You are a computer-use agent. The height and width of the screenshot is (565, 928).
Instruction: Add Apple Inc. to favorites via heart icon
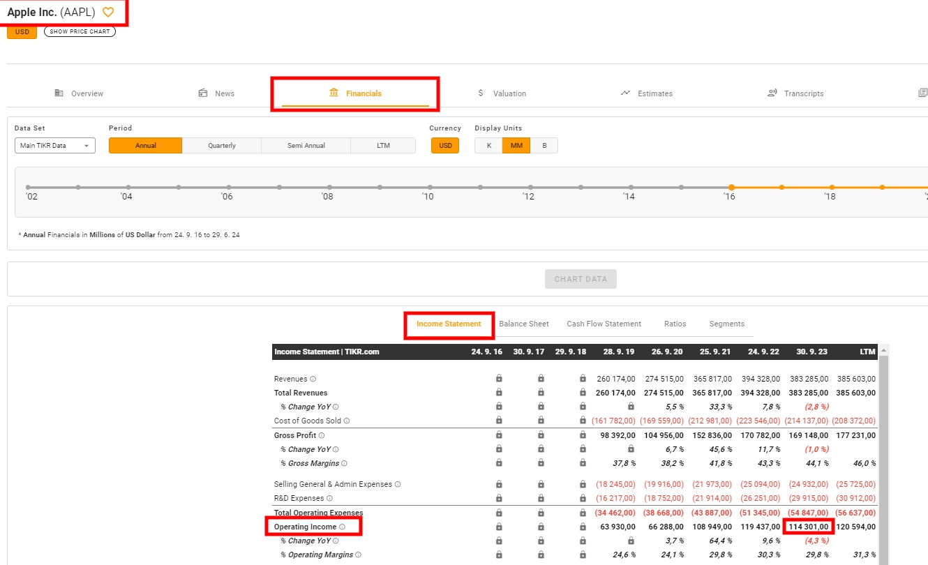108,12
